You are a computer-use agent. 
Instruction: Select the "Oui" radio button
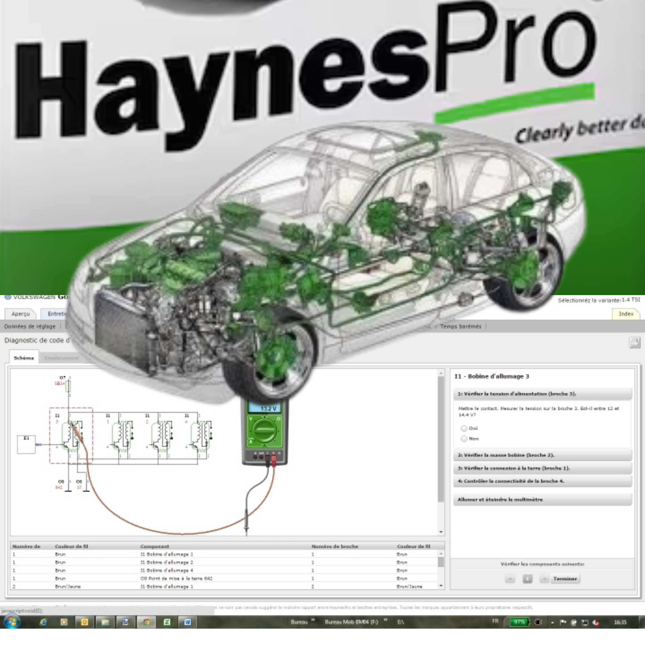pyautogui.click(x=464, y=428)
